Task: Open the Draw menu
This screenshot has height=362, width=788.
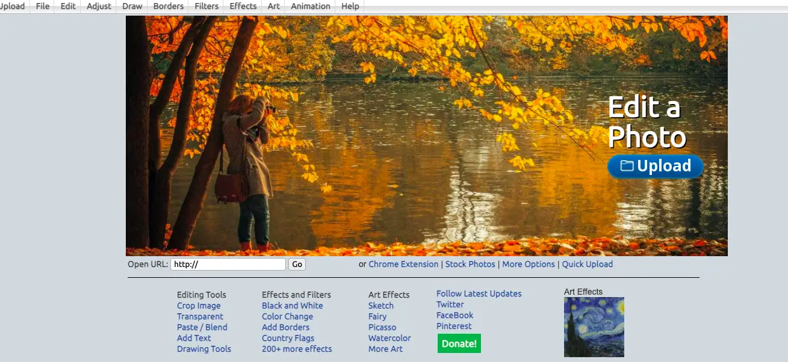Action: [x=132, y=7]
